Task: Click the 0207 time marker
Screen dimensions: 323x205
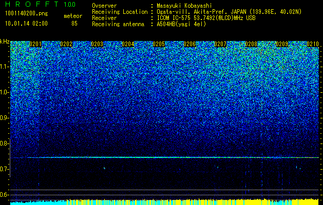Action: (220, 44)
